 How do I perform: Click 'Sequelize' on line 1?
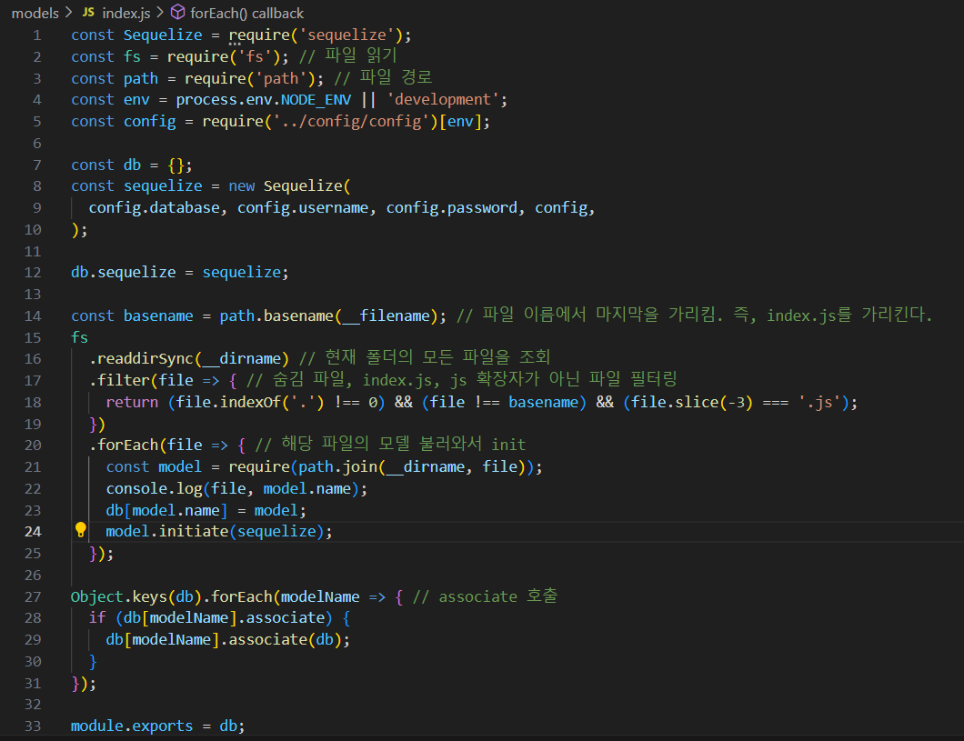pyautogui.click(x=162, y=35)
